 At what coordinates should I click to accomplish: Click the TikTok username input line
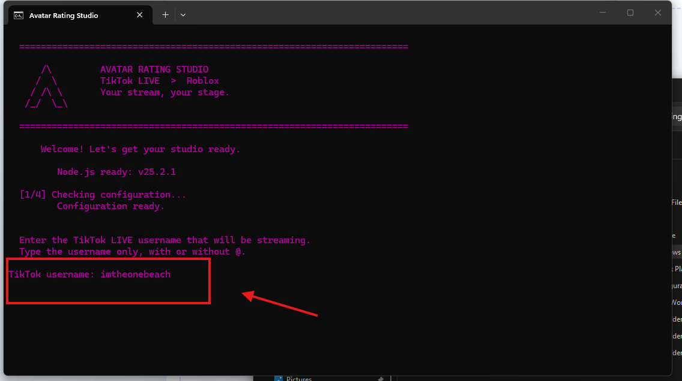[89, 274]
